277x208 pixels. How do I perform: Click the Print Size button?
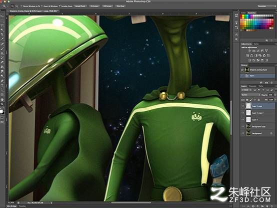[120, 6]
